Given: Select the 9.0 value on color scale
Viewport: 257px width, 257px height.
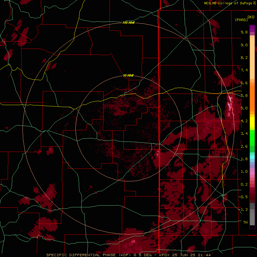Looking at the screenshot, I should coord(244,45).
